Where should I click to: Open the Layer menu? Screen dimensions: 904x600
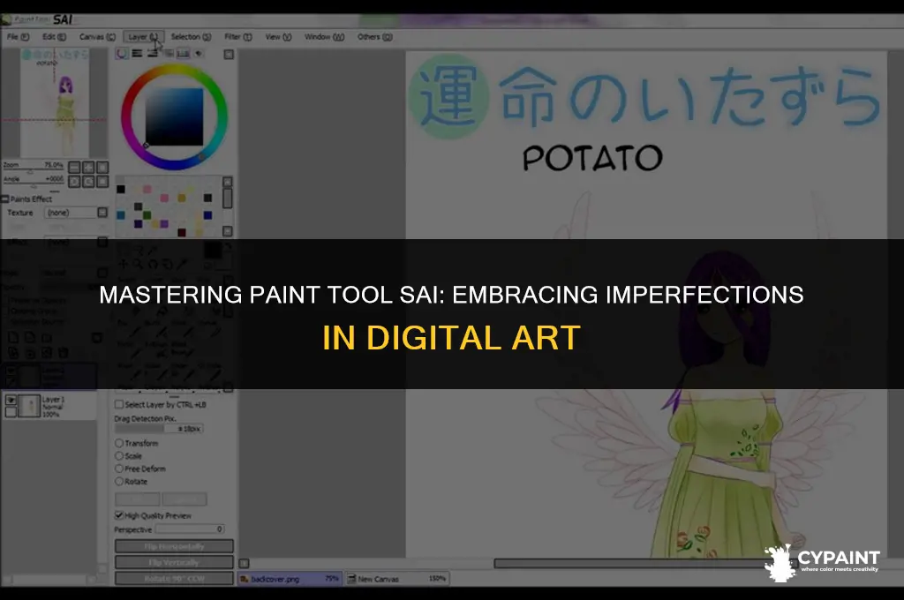(x=144, y=37)
